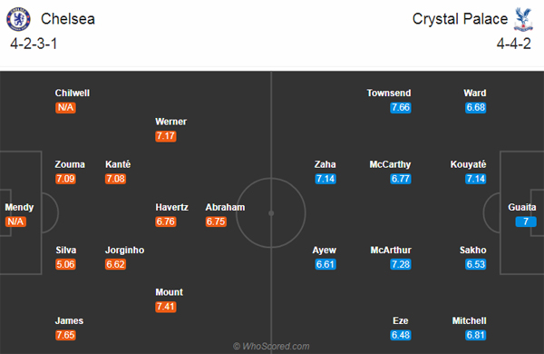Click James's 7.65 rating badge

click(65, 336)
